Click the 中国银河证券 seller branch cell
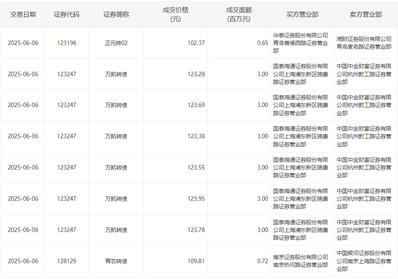The width and height of the screenshot is (398, 279). tap(366, 261)
